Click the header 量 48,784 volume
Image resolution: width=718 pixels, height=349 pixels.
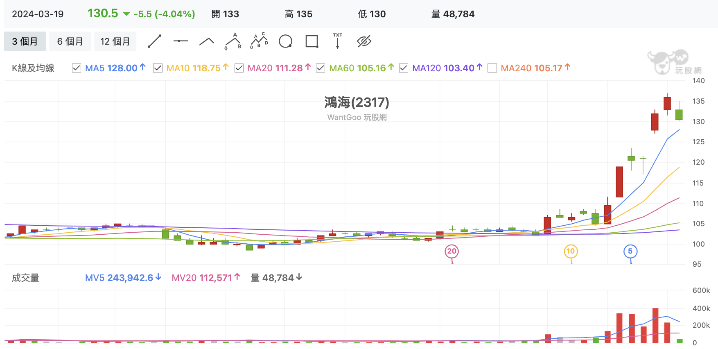[453, 14]
